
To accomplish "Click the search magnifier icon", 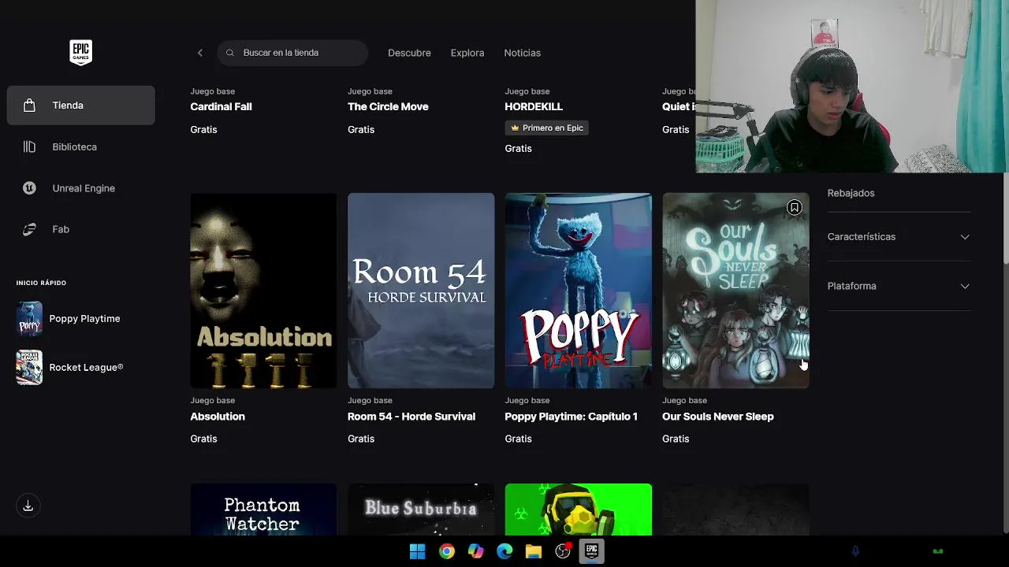I will 230,53.
